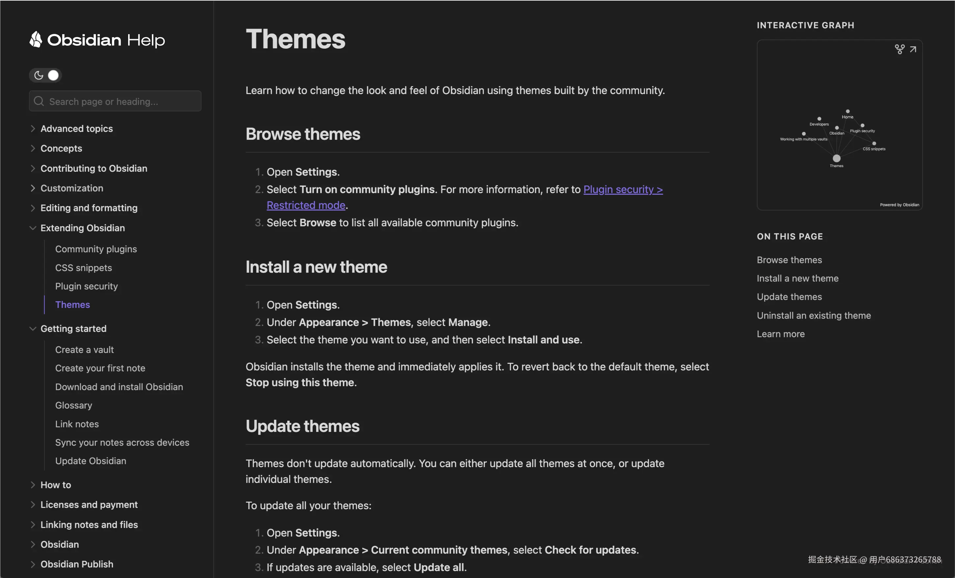Image resolution: width=955 pixels, height=578 pixels.
Task: Click the search magnifier icon
Action: 39,101
